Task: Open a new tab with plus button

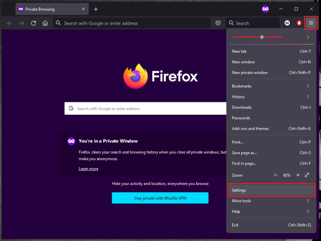Action: point(96,9)
